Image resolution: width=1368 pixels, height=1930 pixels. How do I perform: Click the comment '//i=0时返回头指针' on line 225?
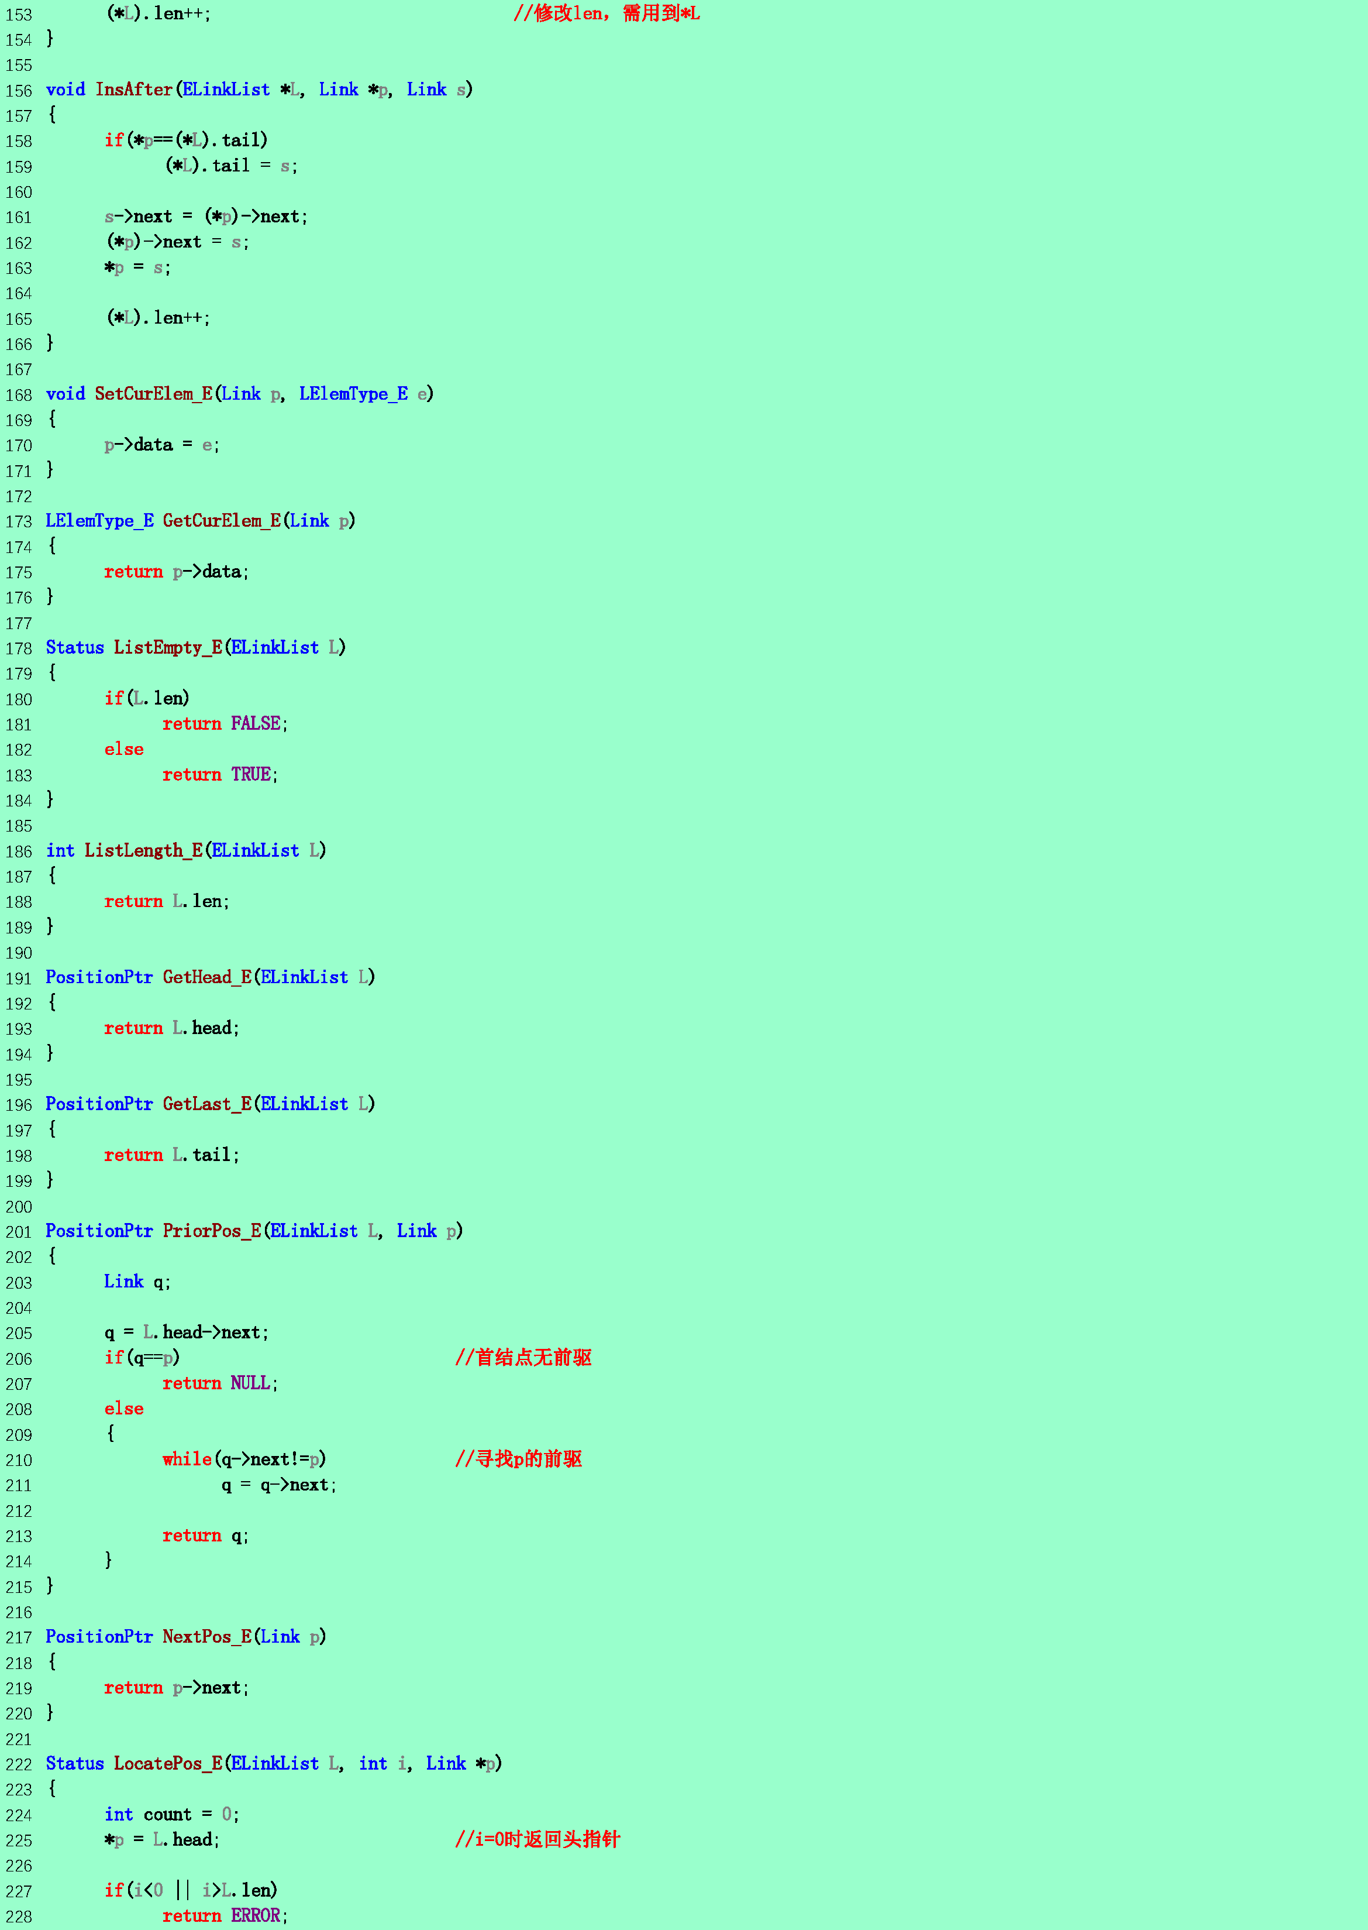[537, 1840]
